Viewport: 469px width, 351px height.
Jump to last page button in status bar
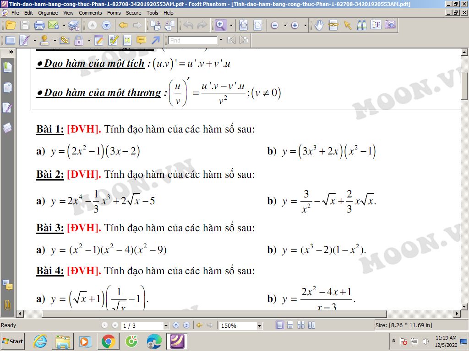pos(186,325)
